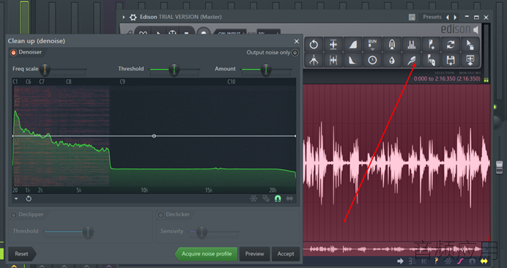Enable the Declipper section
Screen dimensions: 507x268
coord(14,215)
